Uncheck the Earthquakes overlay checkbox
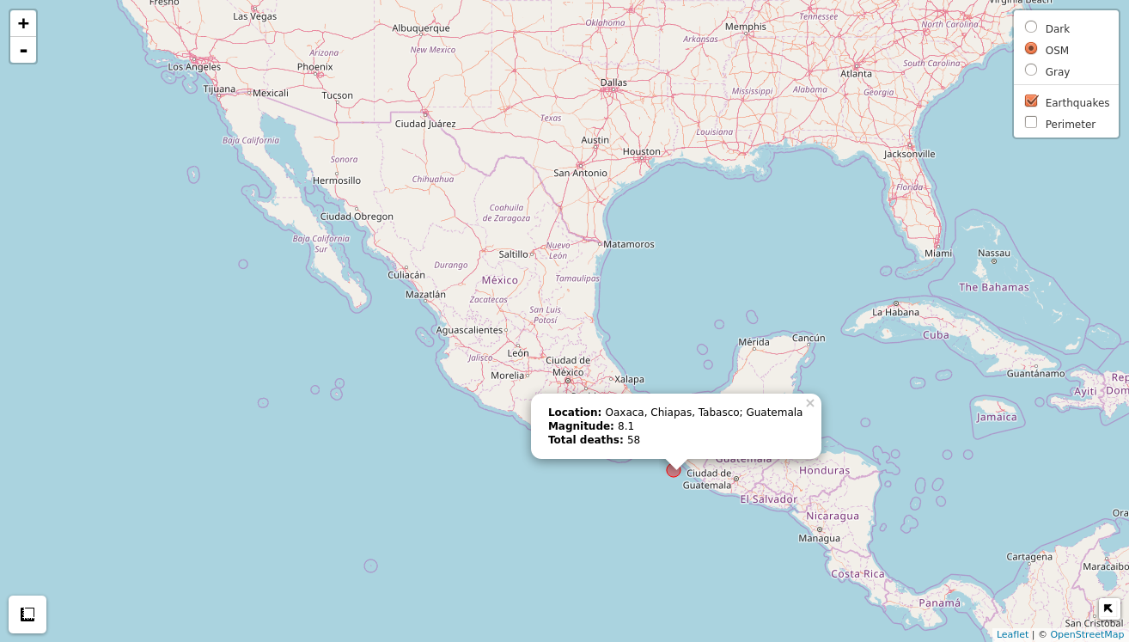 coord(1031,101)
